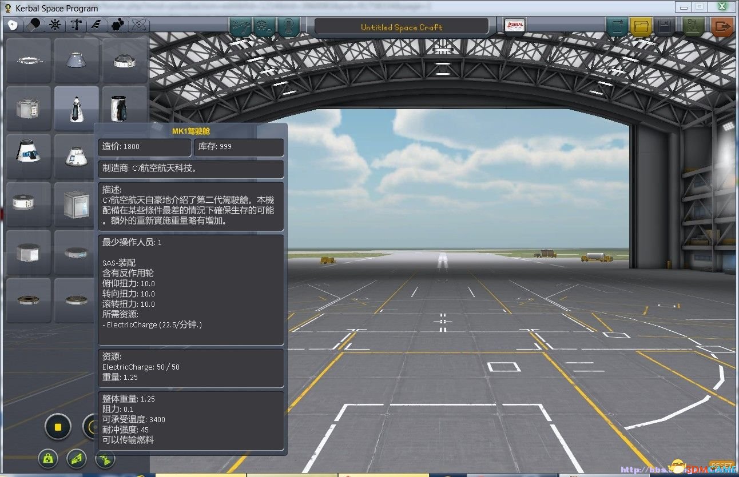Viewport: 739px width, 477px height.
Task: Click the MK1驾驶舱 tooltip title
Action: click(191, 131)
